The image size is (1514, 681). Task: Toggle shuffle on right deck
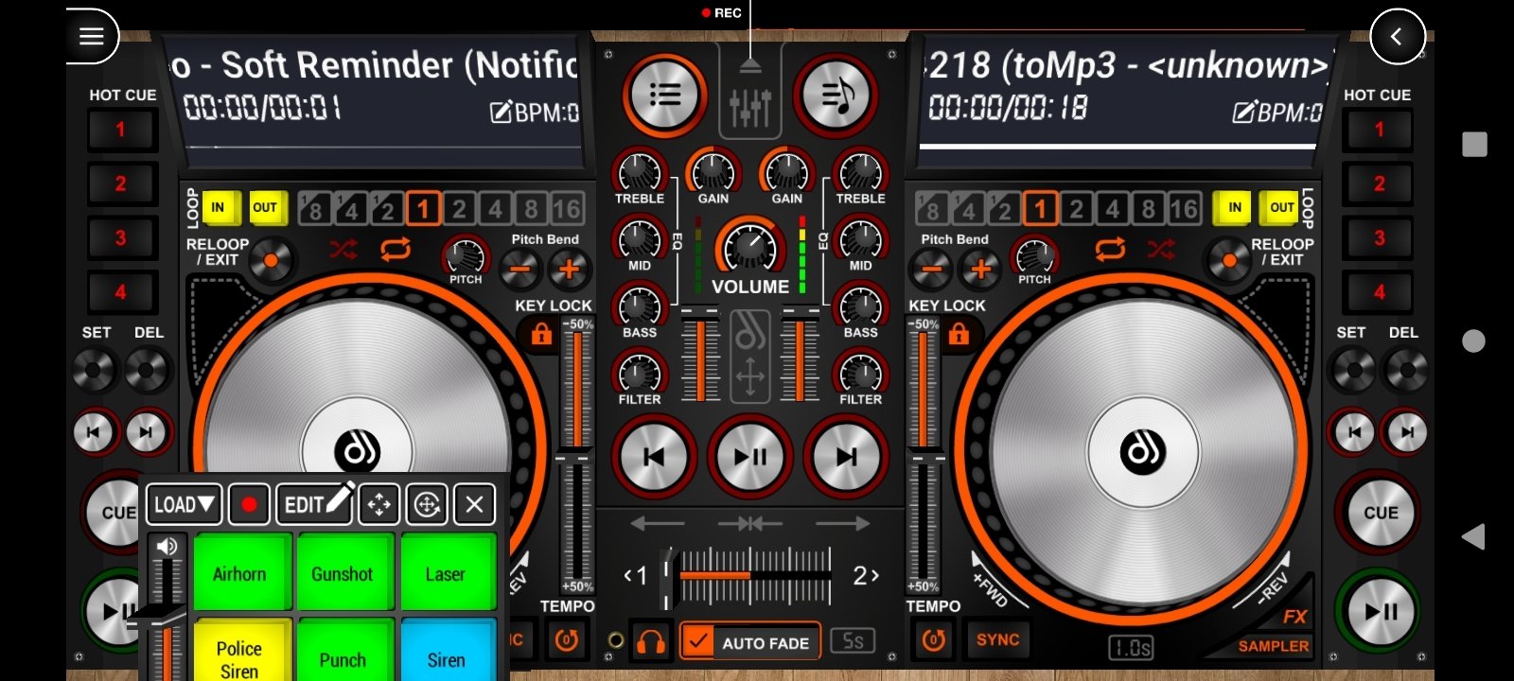1161,250
